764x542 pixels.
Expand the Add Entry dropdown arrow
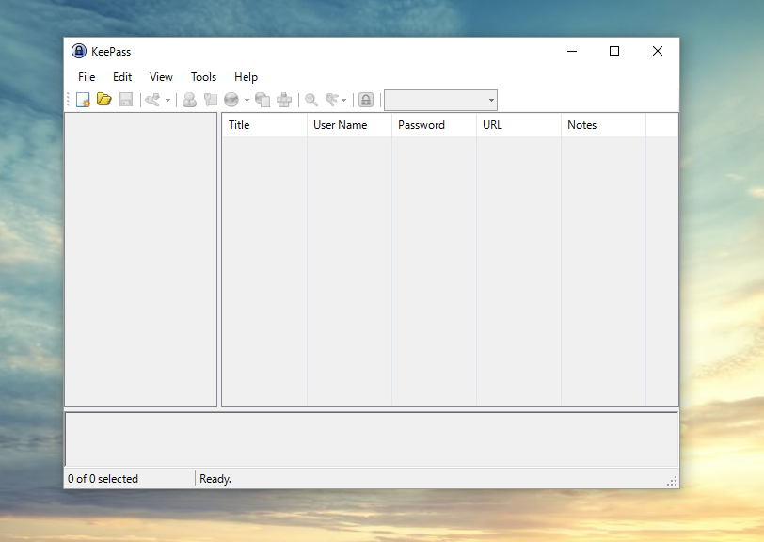click(167, 100)
